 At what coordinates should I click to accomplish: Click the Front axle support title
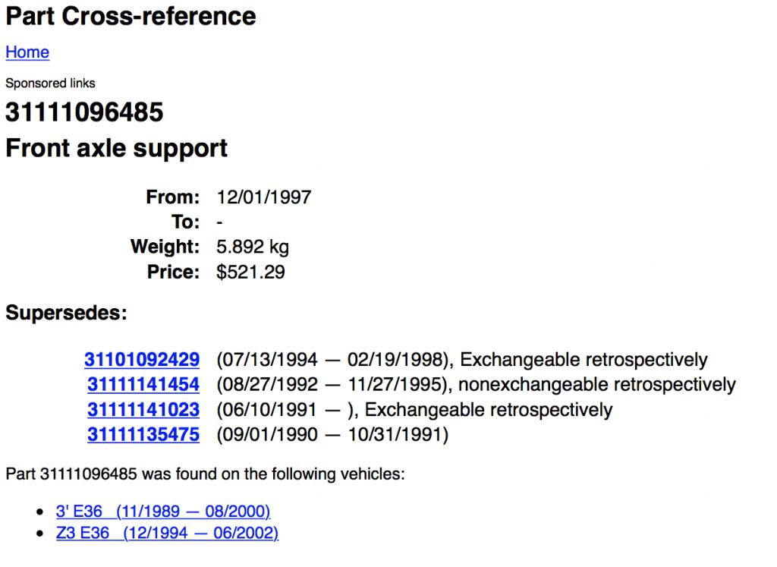pyautogui.click(x=116, y=148)
